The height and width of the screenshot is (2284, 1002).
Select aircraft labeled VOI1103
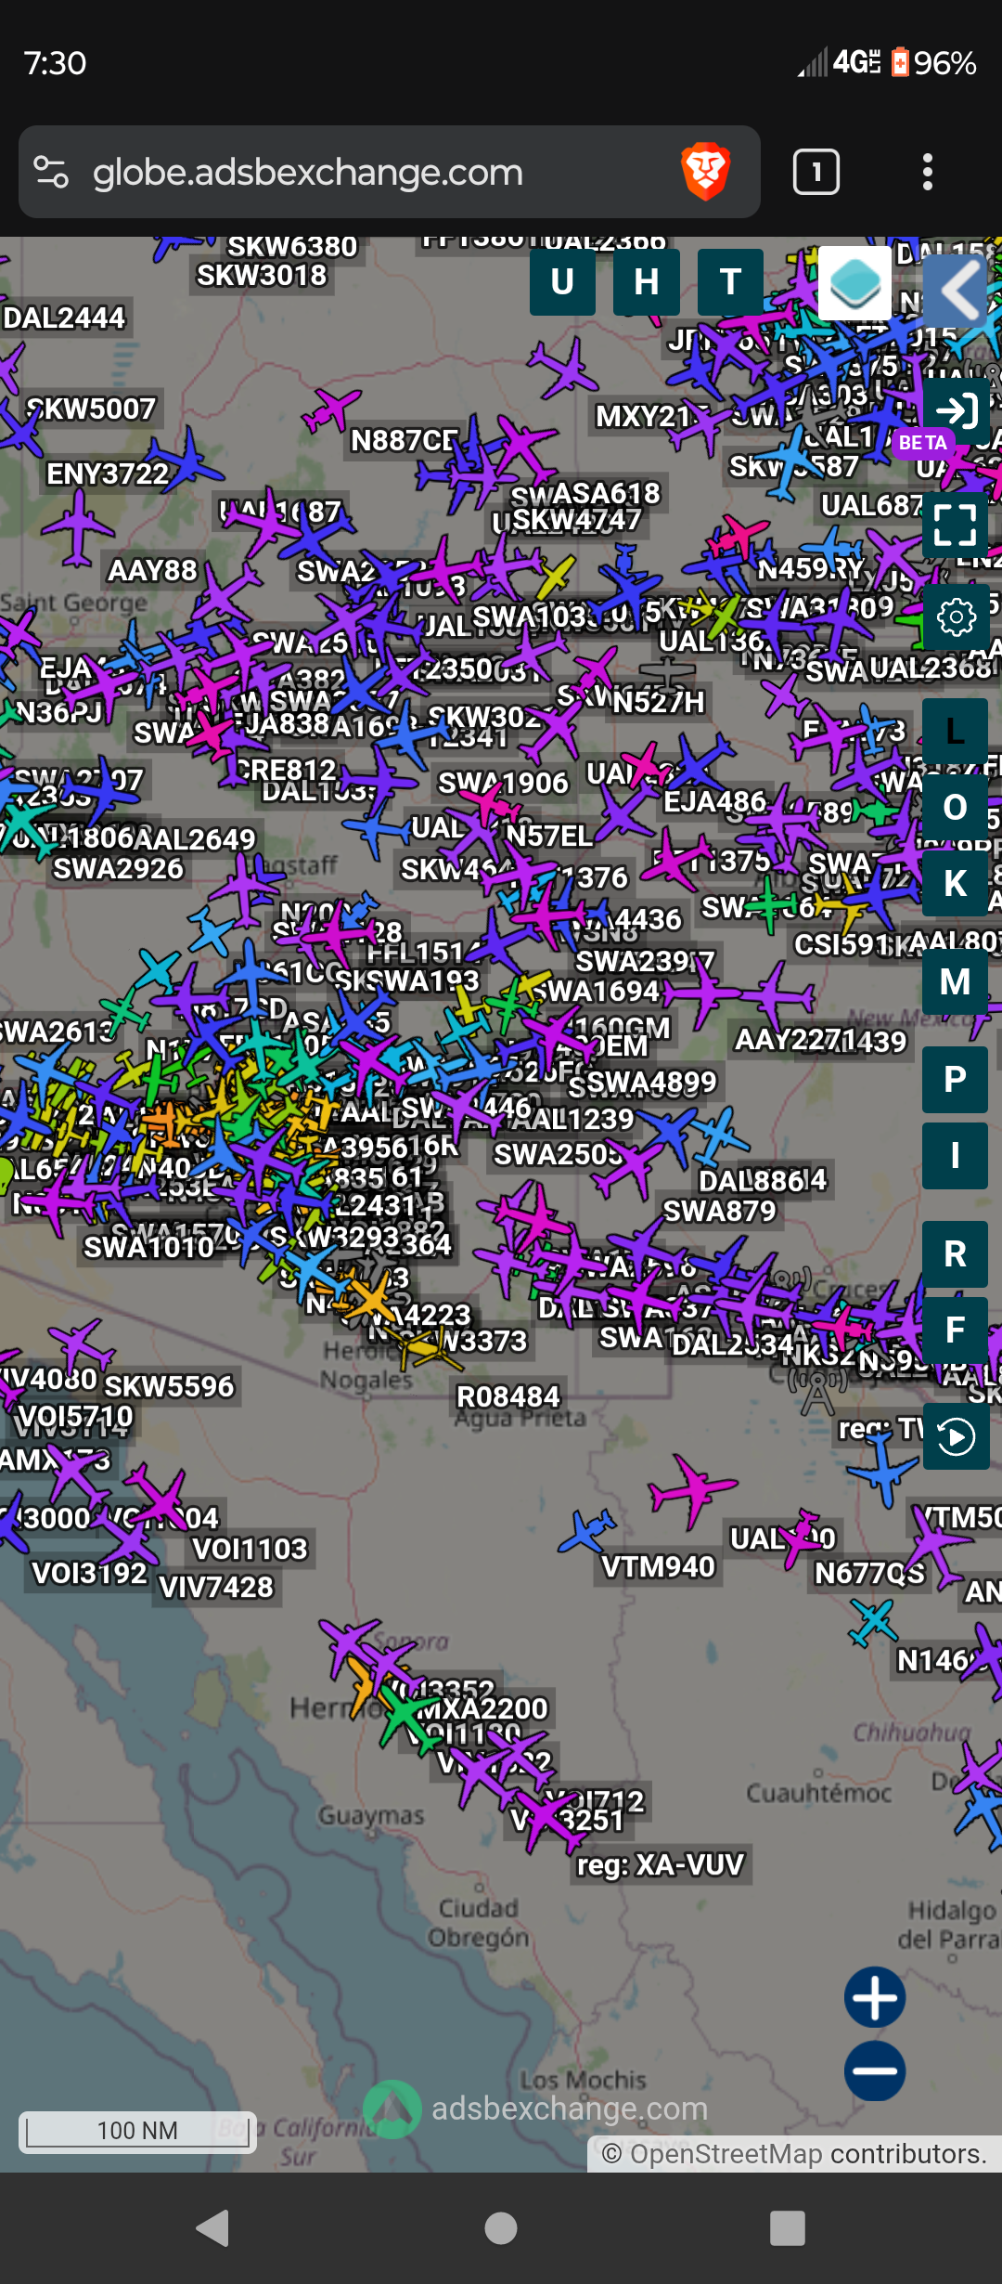[250, 1549]
